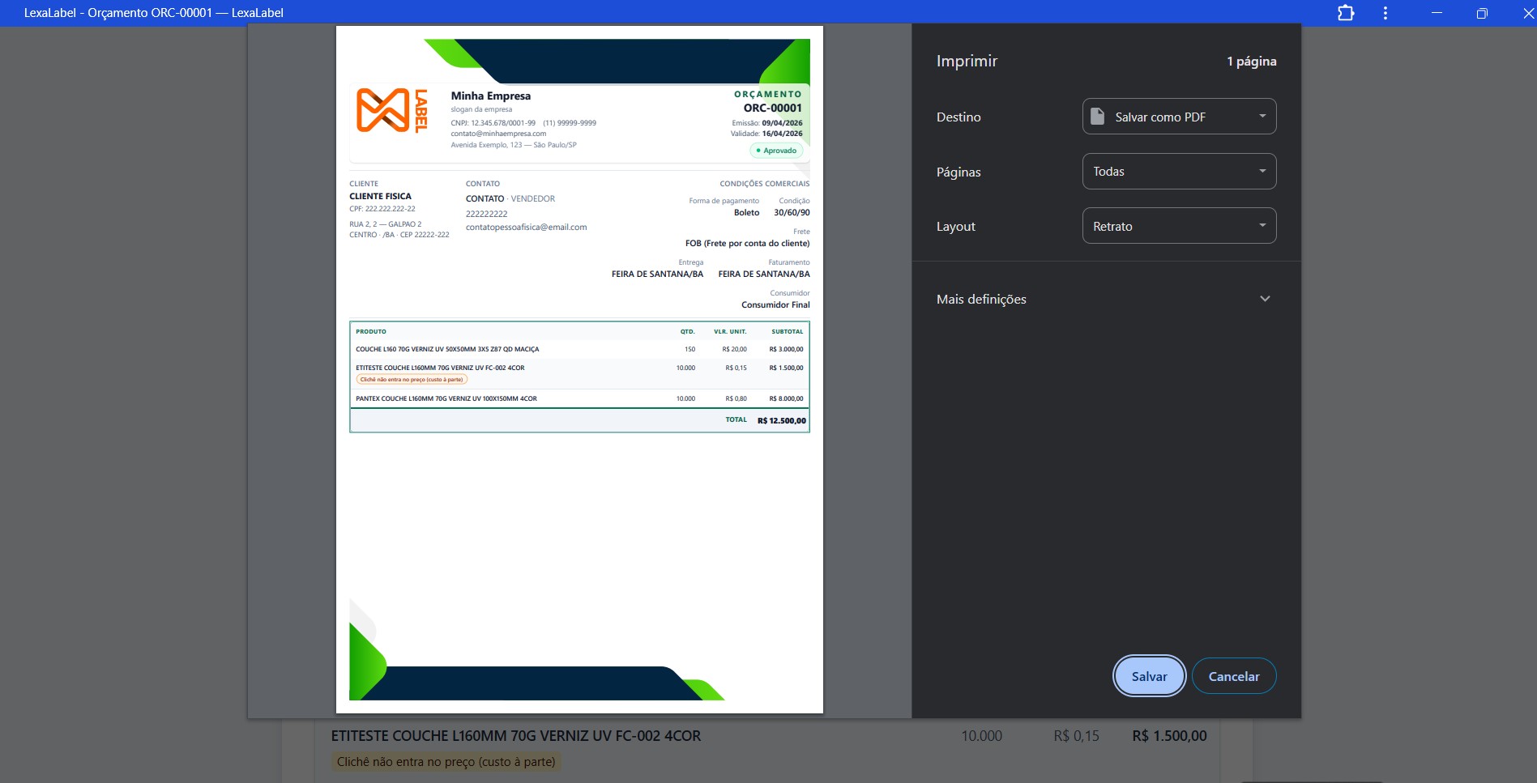Click the Aprovado status badge in preview
This screenshot has width=1537, height=783.
[776, 151]
